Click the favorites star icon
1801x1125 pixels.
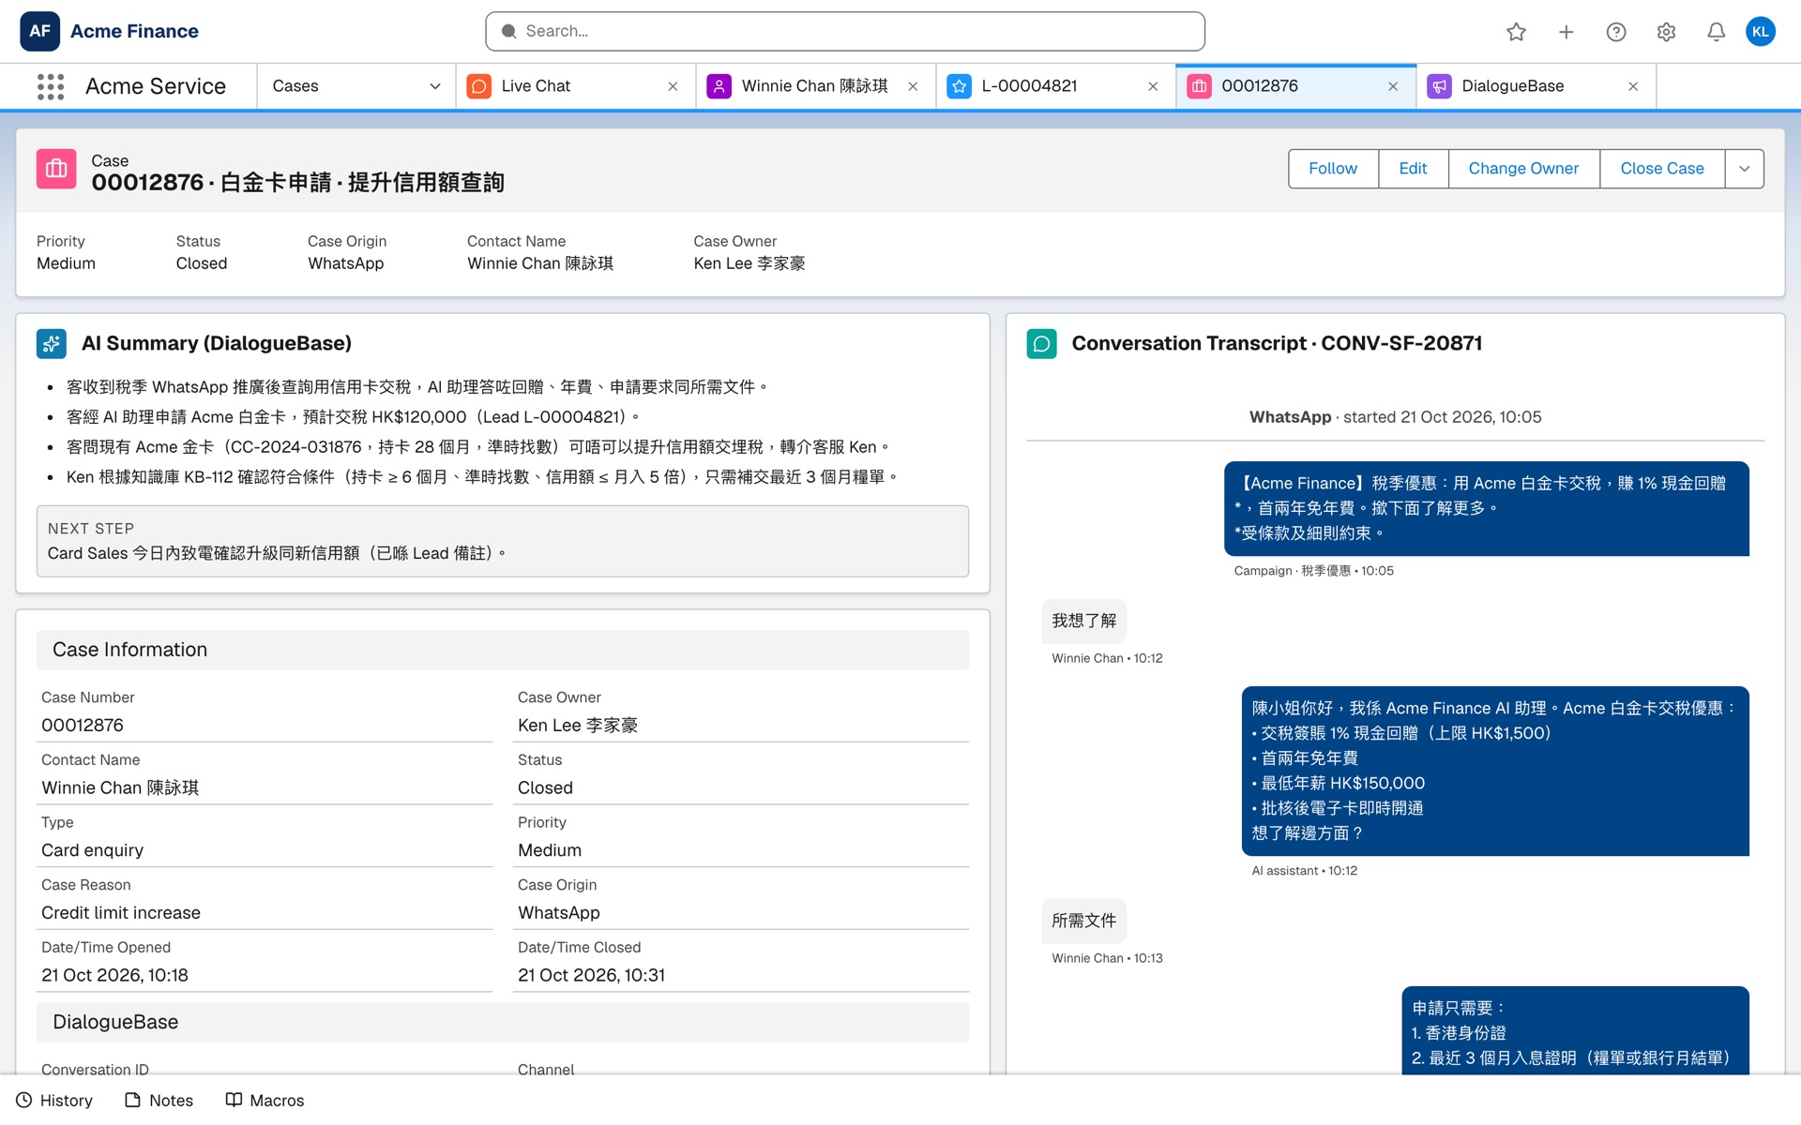pos(1516,32)
